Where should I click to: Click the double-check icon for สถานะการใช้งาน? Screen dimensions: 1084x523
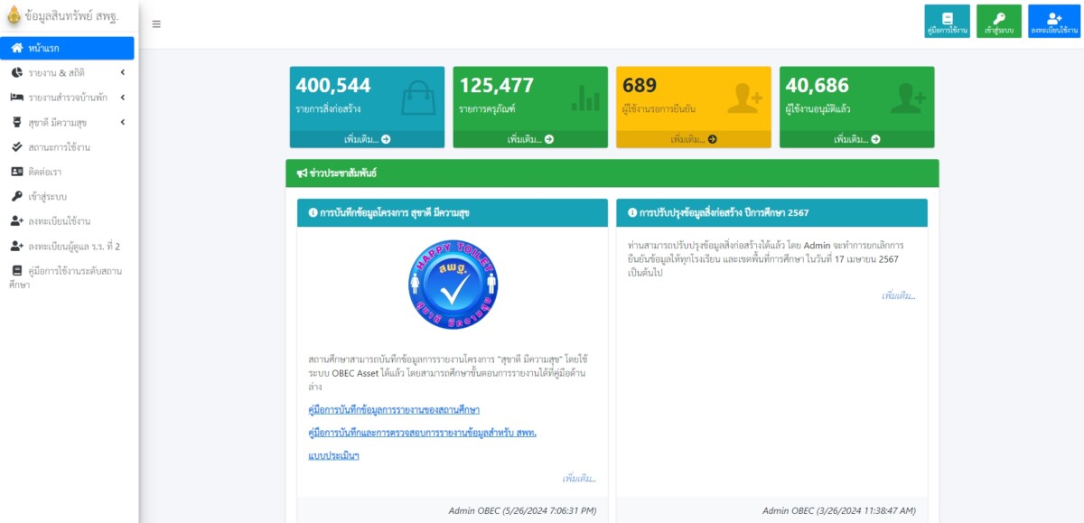click(17, 146)
